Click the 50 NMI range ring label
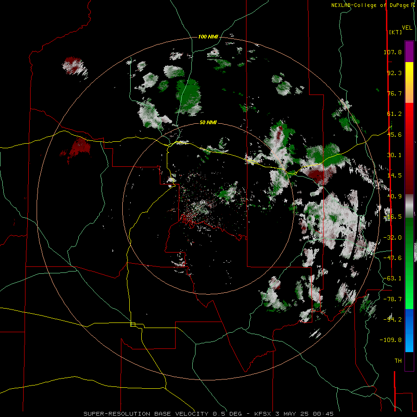Viewport: 417px width, 417px height. pos(208,122)
